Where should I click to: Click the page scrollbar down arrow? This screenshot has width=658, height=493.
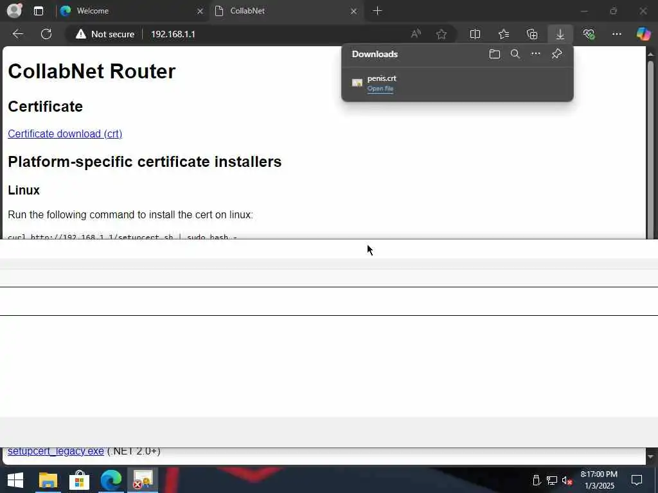pos(650,456)
